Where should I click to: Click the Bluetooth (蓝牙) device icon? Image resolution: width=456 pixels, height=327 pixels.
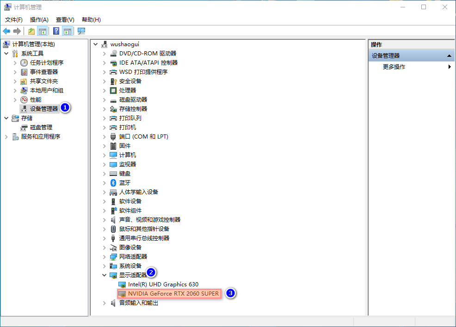[113, 183]
